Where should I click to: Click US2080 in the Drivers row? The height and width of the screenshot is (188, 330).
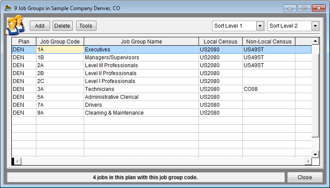pos(220,105)
